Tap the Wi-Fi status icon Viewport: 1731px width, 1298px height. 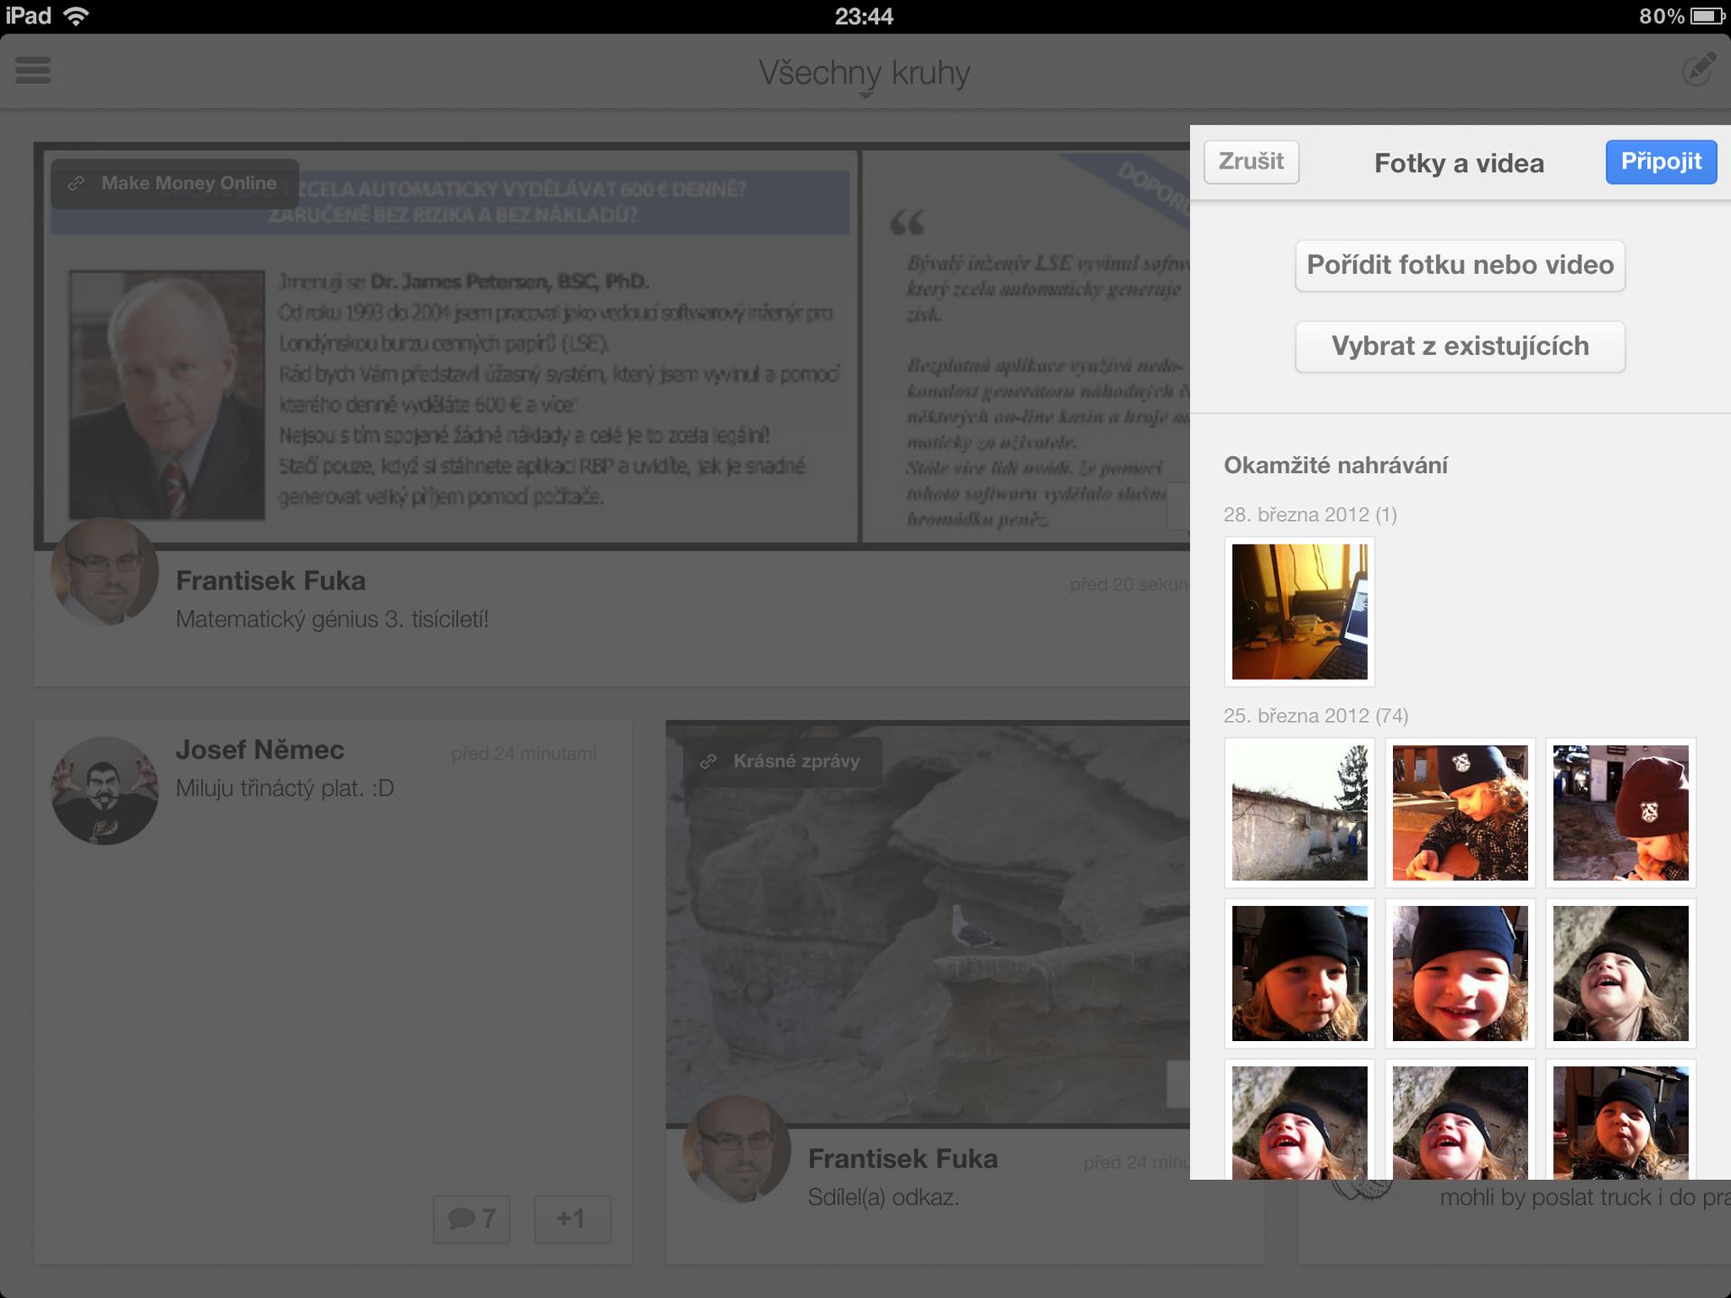pos(78,16)
